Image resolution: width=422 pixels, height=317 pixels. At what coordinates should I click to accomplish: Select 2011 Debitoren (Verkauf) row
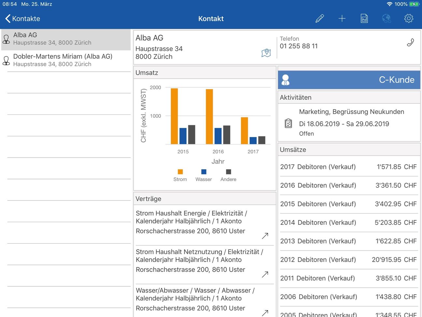pos(348,279)
